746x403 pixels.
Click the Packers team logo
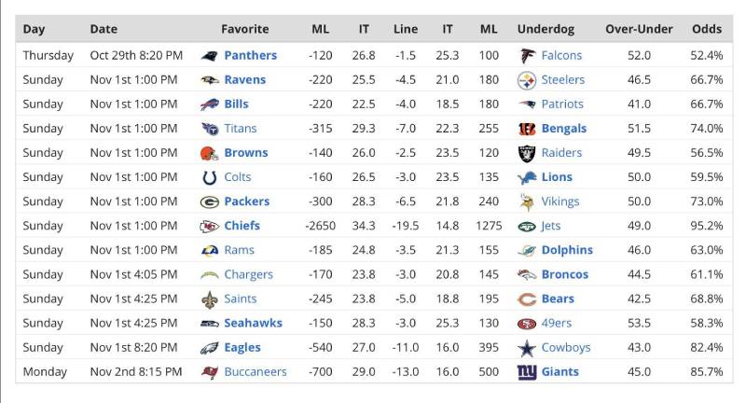tap(210, 201)
